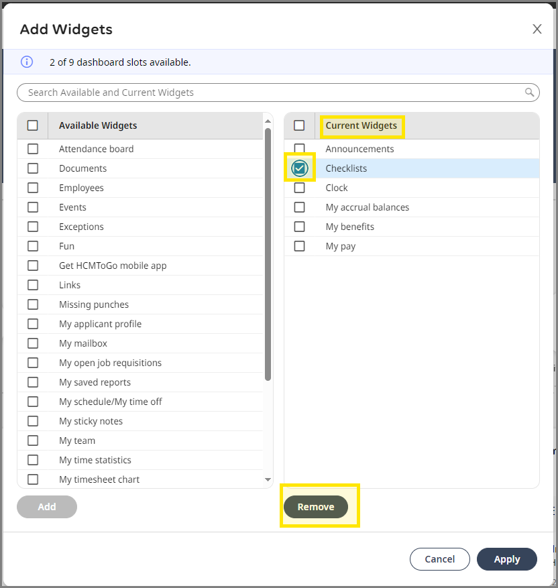558x588 pixels.
Task: Tick the Attendance board checkbox
Action: (x=33, y=149)
